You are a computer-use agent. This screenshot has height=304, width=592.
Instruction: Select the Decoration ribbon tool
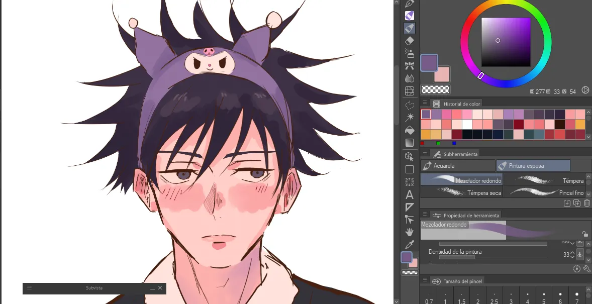[409, 66]
